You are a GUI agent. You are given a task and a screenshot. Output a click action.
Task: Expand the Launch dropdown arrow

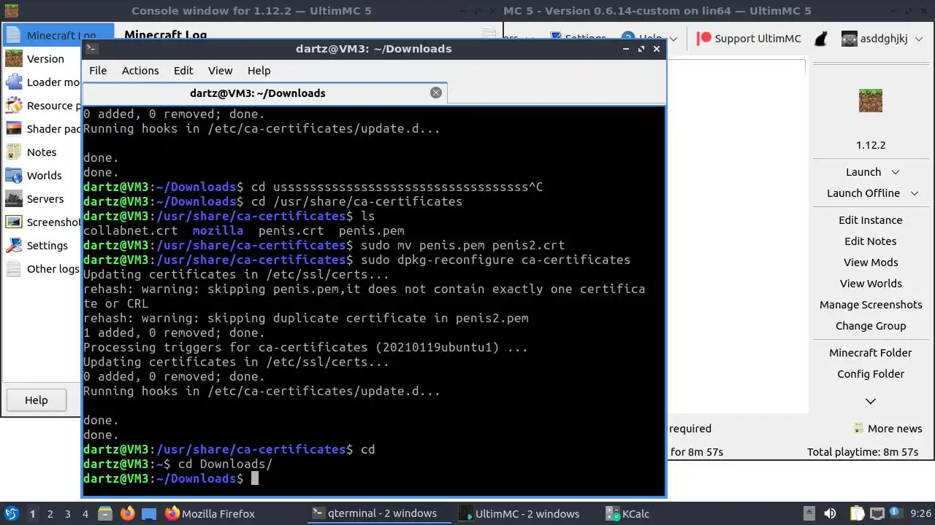click(x=896, y=172)
